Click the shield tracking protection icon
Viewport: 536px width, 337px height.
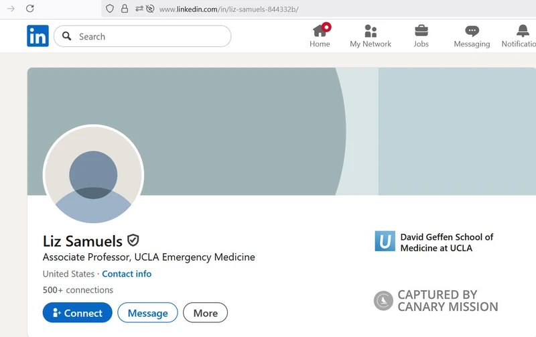click(x=110, y=9)
